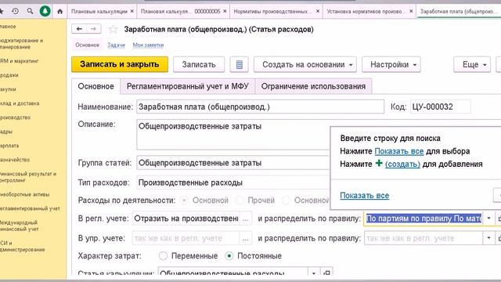Click the Тип расходов field
501x282 pixels.
tap(233, 183)
